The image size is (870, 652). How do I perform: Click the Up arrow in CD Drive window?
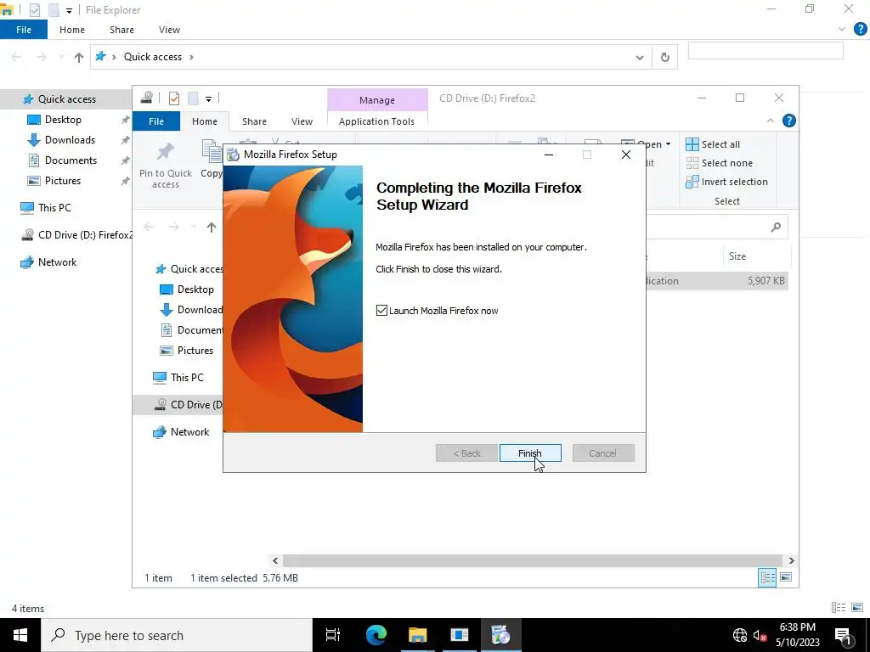click(x=212, y=227)
